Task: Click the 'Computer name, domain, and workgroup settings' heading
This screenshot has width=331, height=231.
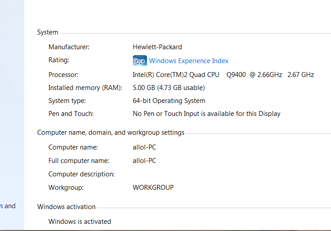Action: [111, 133]
